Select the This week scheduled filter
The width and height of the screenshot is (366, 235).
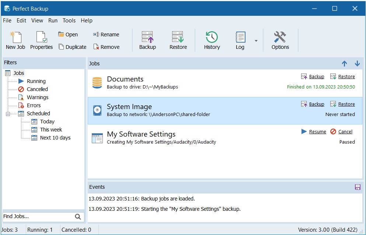tap(51, 130)
